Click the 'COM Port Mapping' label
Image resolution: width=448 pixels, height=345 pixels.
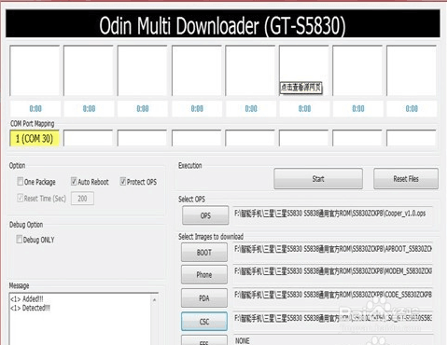point(33,124)
